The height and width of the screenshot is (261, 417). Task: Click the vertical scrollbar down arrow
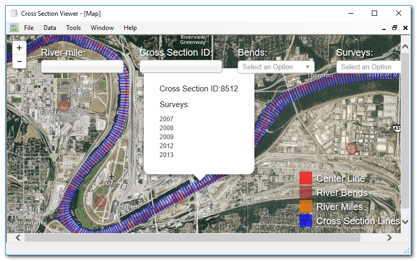click(x=405, y=222)
